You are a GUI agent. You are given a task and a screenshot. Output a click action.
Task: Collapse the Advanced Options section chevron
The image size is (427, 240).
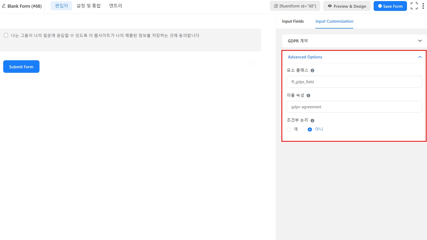click(420, 57)
